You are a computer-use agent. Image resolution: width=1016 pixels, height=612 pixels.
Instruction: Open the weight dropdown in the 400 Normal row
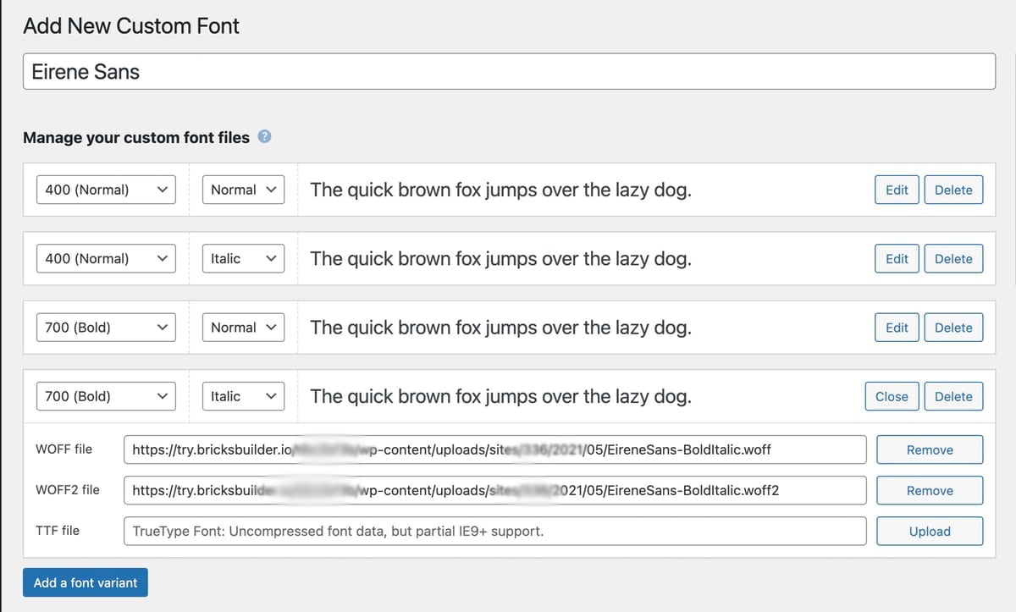click(x=106, y=190)
